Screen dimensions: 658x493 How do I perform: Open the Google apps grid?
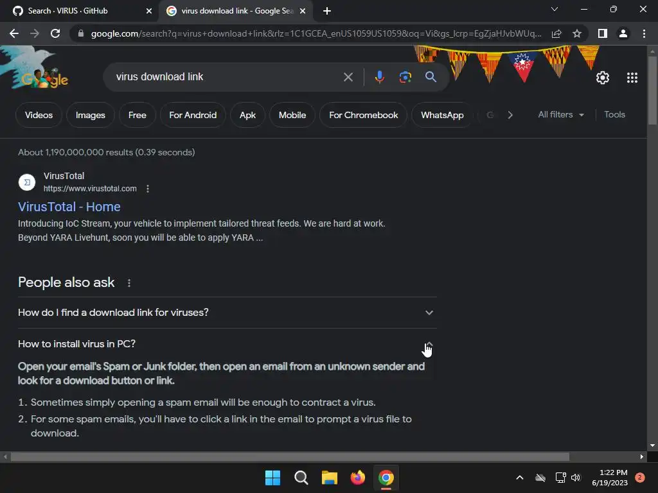(x=632, y=78)
